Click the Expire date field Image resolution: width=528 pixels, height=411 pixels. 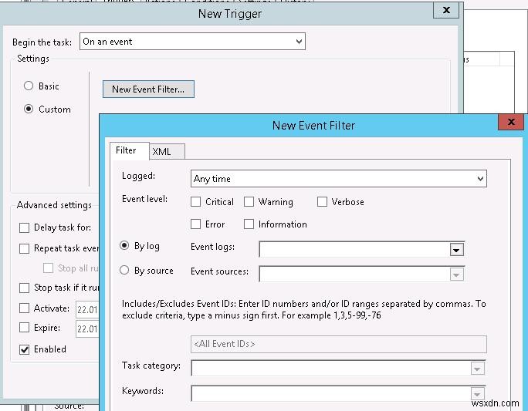(x=87, y=328)
